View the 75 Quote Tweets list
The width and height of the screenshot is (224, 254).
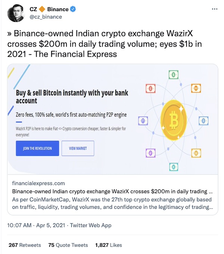[68, 245]
